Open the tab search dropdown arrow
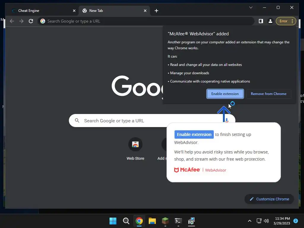This screenshot has height=228, width=304. (251, 7)
